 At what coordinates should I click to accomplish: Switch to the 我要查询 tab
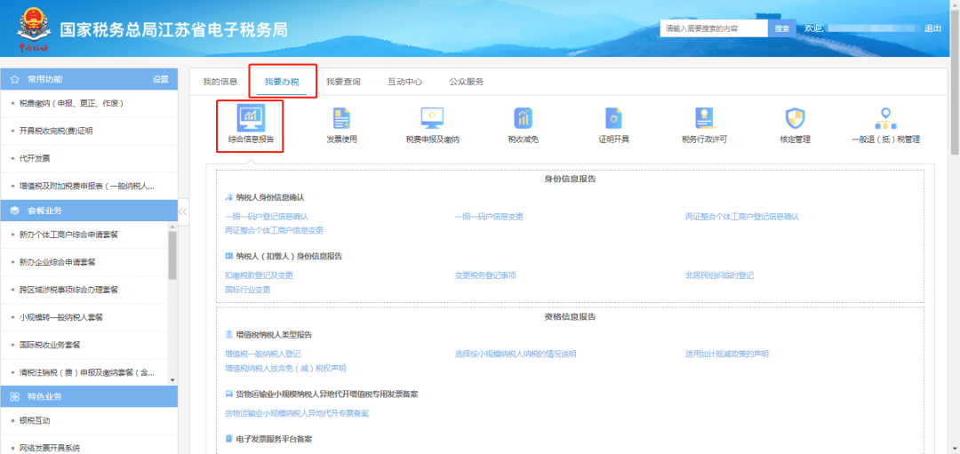tap(343, 82)
